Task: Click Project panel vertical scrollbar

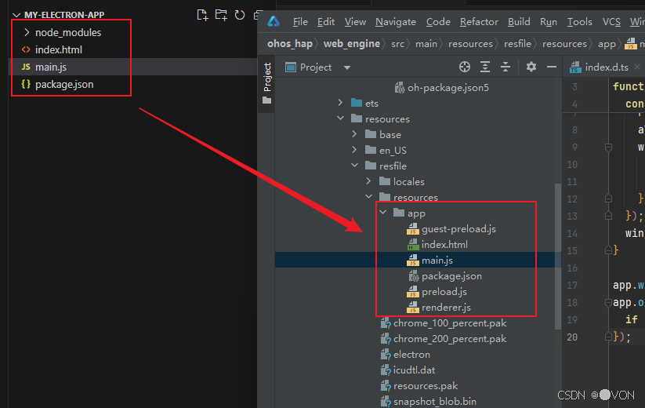Action: pos(558,257)
